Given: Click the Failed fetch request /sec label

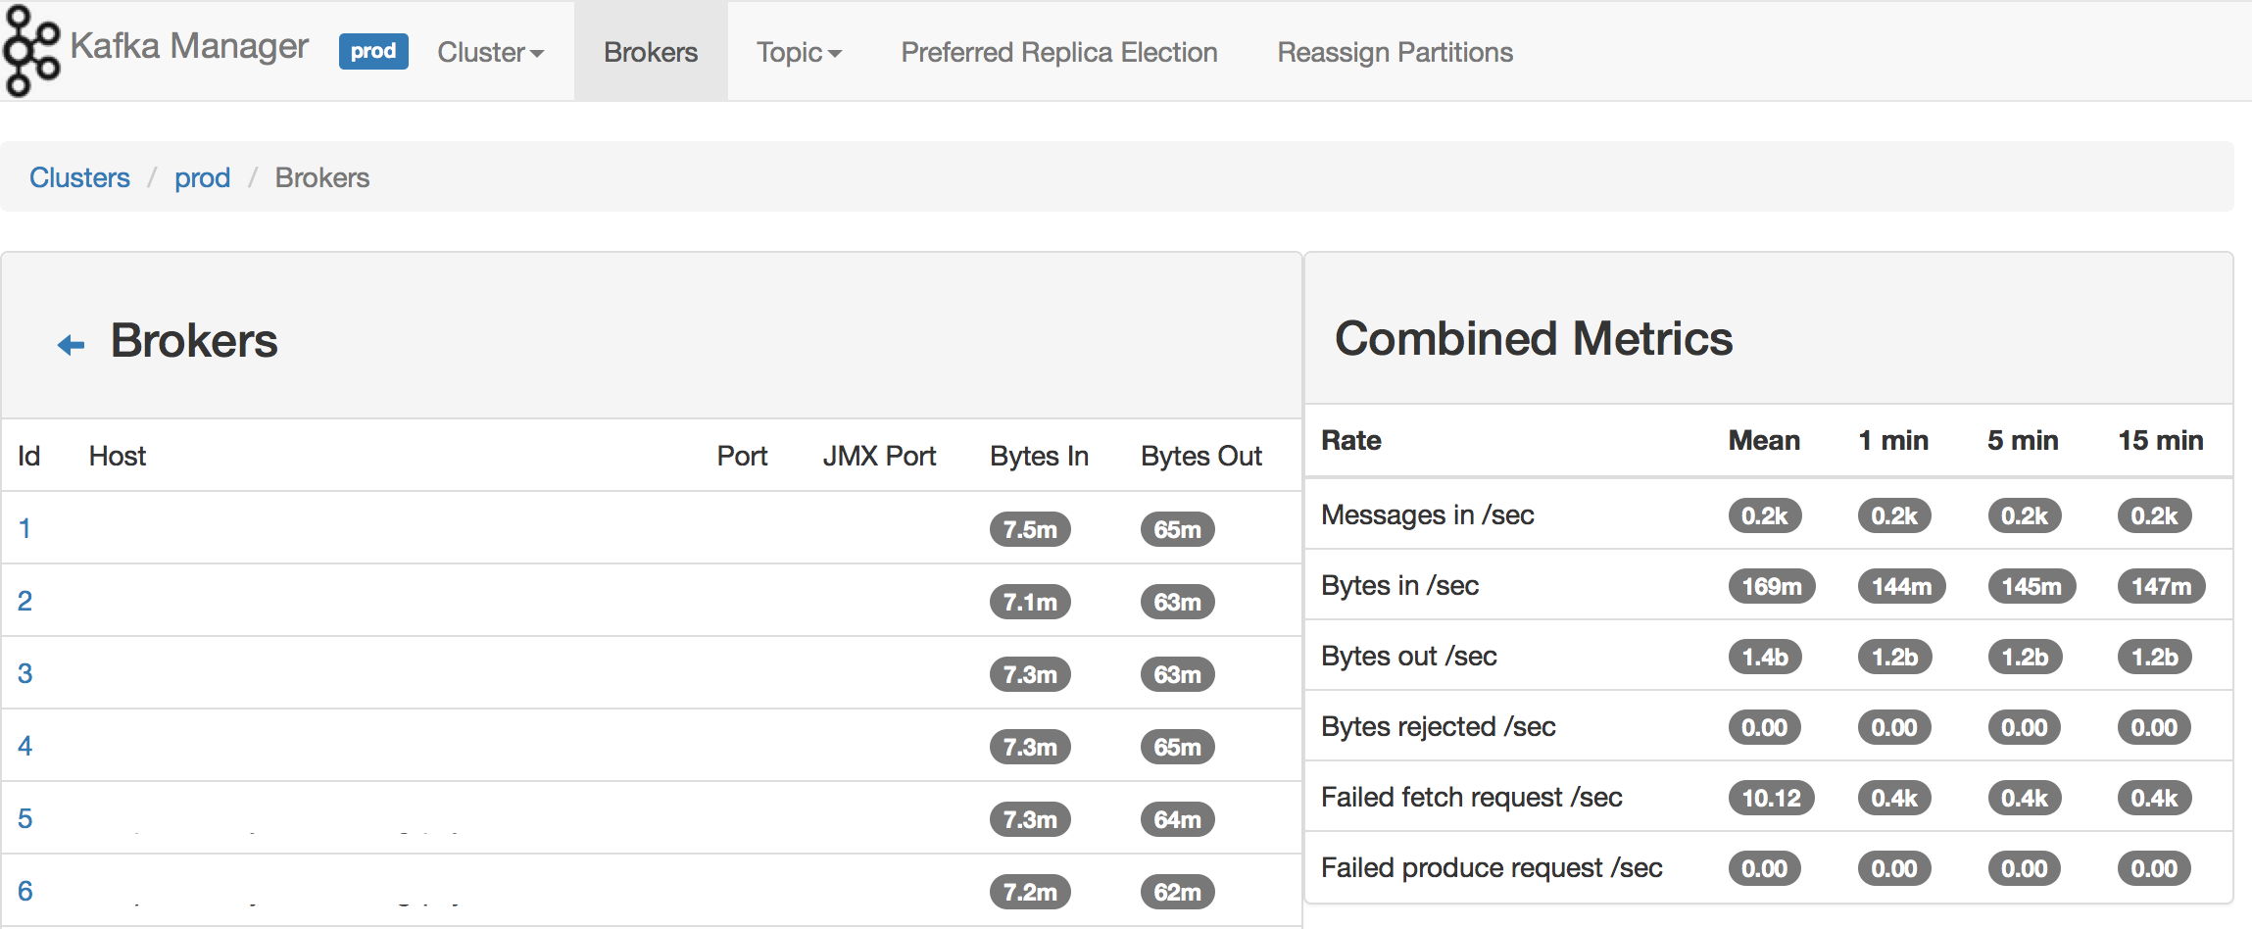Looking at the screenshot, I should pos(1472,797).
